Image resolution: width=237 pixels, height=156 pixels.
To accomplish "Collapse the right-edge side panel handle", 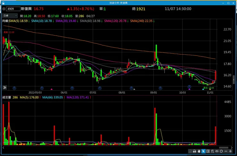I will [x=234, y=80].
